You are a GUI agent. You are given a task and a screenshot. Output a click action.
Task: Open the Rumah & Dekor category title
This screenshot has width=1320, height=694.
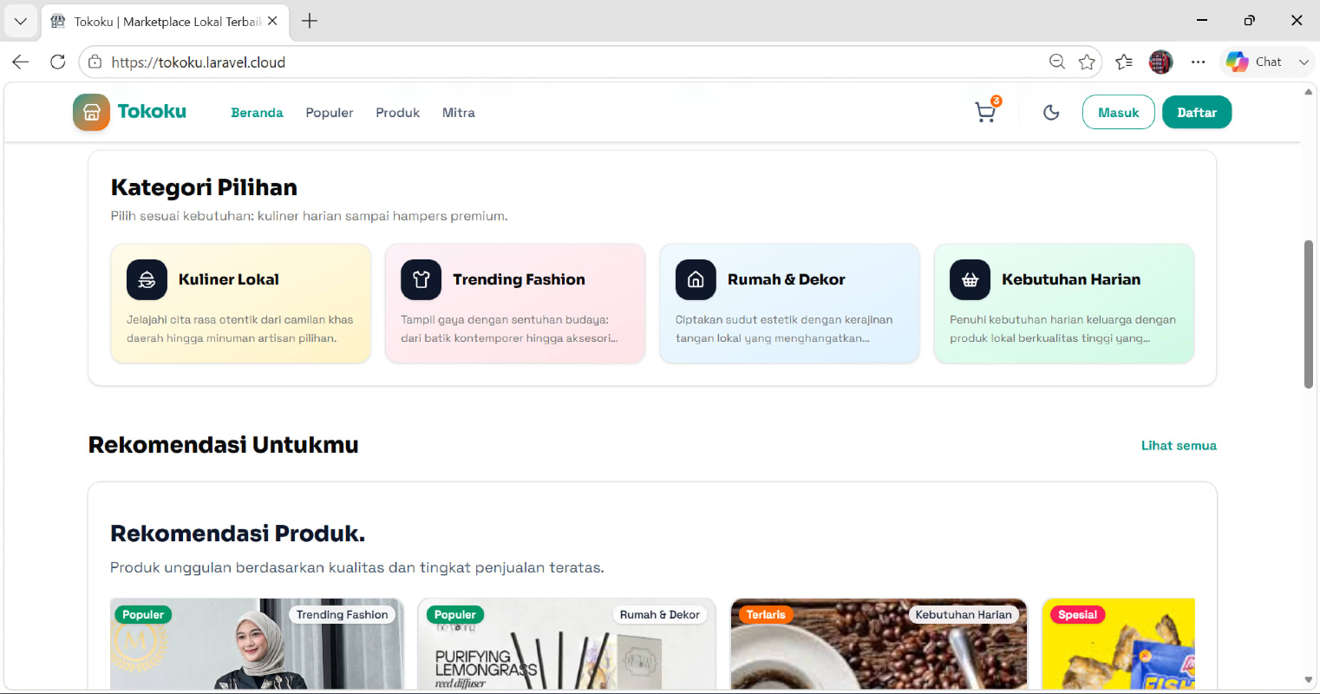click(x=787, y=279)
